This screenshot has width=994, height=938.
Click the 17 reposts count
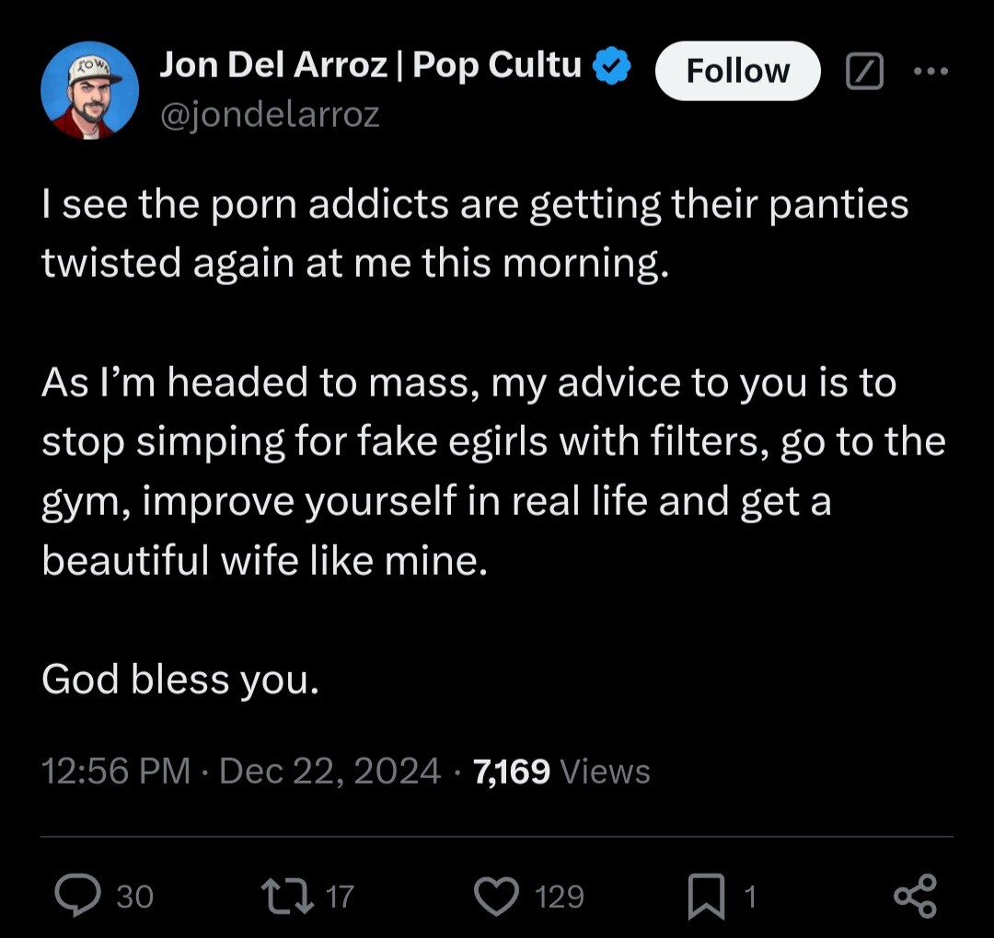point(339,897)
